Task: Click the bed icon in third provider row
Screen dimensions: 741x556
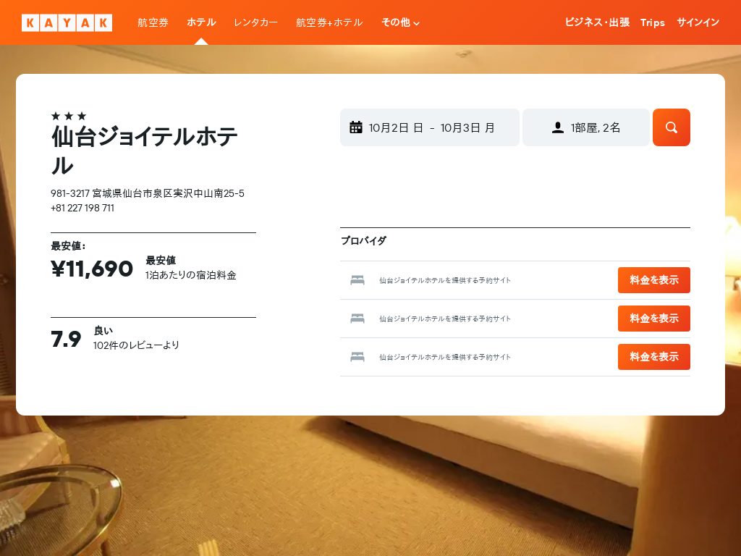Action: click(357, 357)
